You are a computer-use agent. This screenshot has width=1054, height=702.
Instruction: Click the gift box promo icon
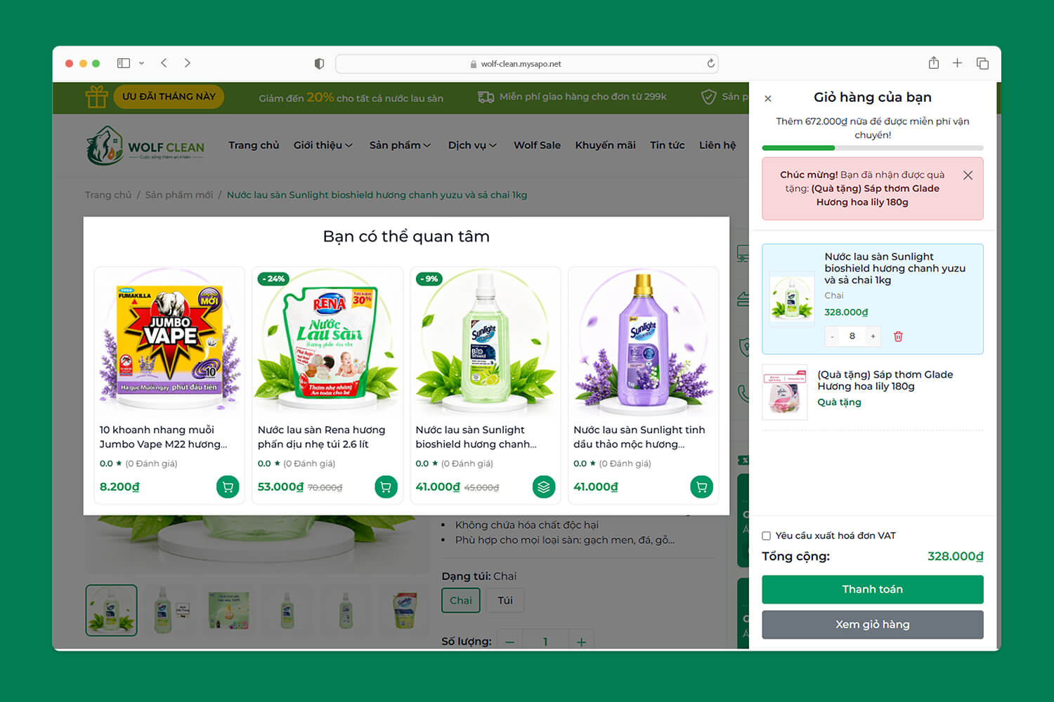(x=97, y=97)
